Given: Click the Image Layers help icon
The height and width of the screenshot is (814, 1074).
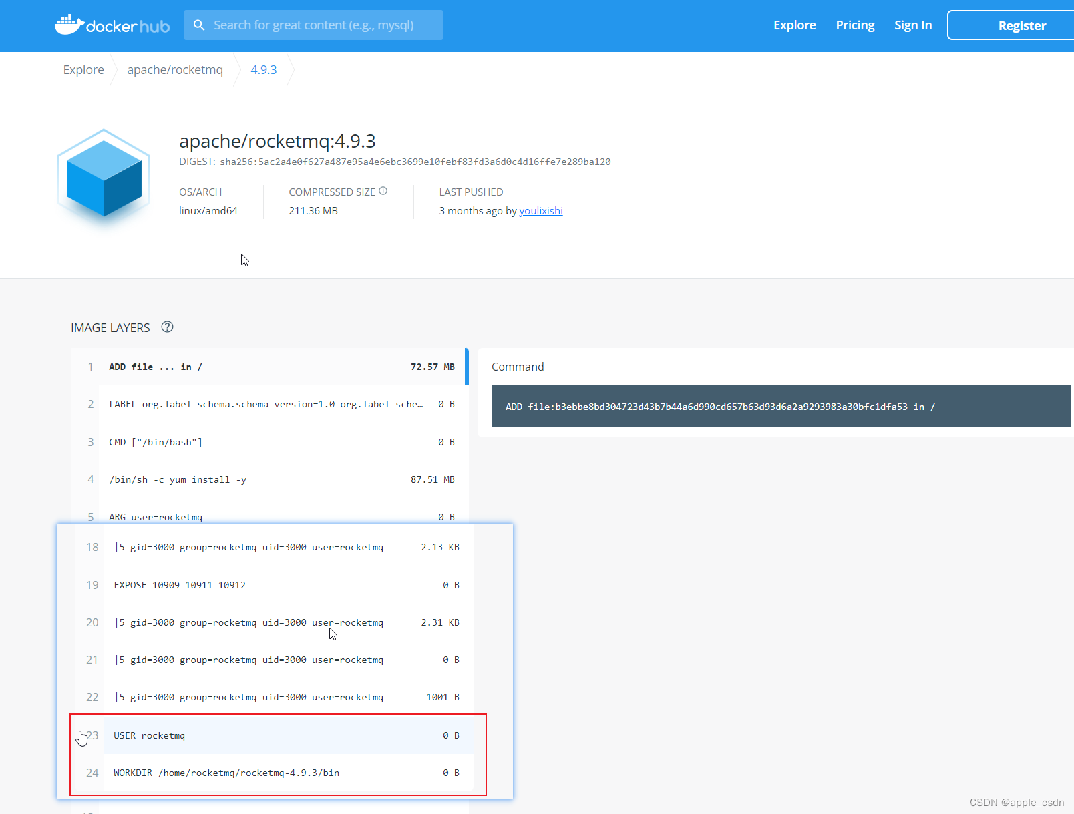Looking at the screenshot, I should pos(168,327).
